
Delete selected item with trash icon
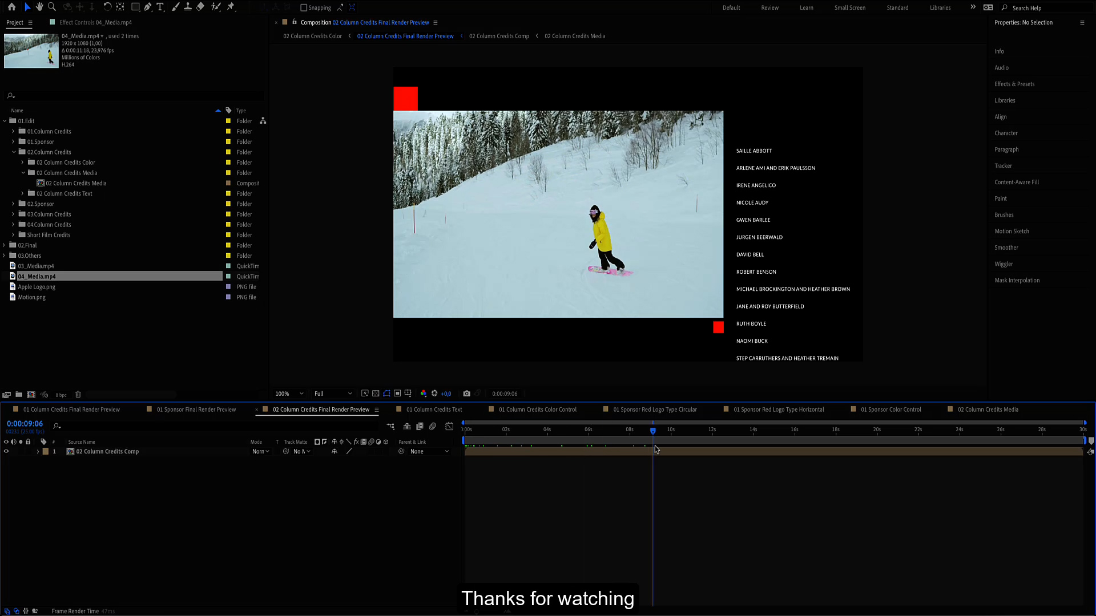click(x=78, y=395)
